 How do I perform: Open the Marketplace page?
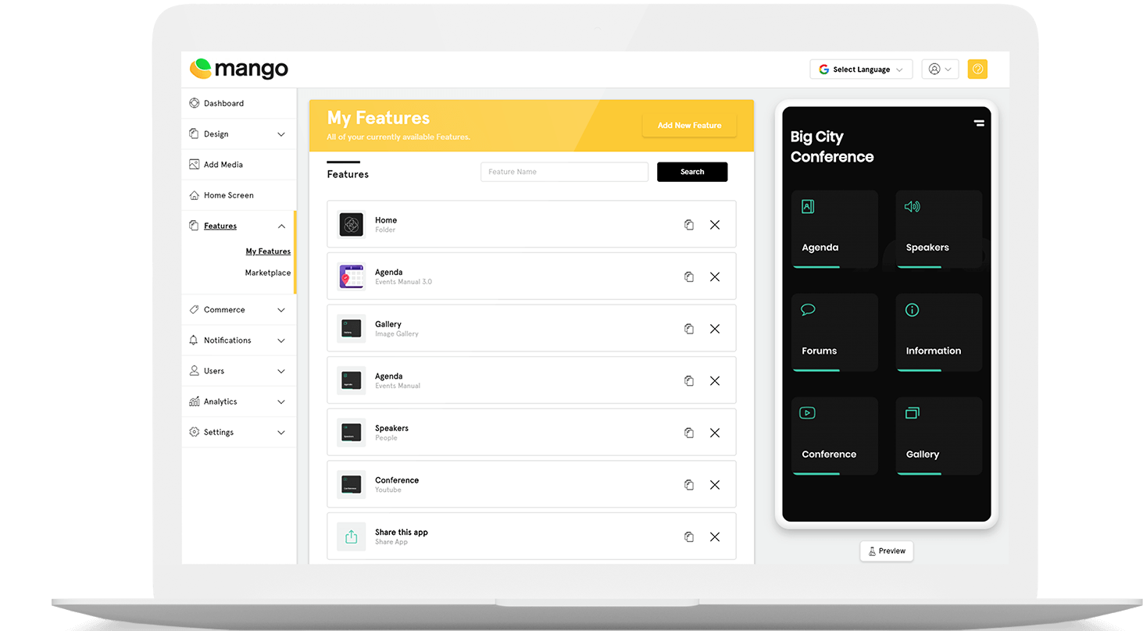[267, 273]
